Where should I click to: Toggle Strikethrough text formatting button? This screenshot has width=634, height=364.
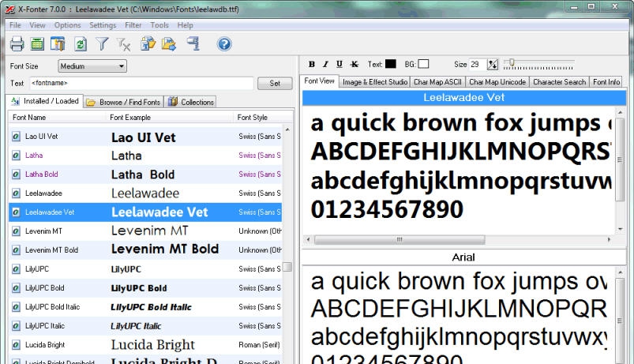click(x=354, y=64)
